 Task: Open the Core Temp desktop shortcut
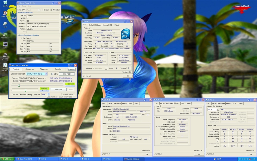coord(5,14)
